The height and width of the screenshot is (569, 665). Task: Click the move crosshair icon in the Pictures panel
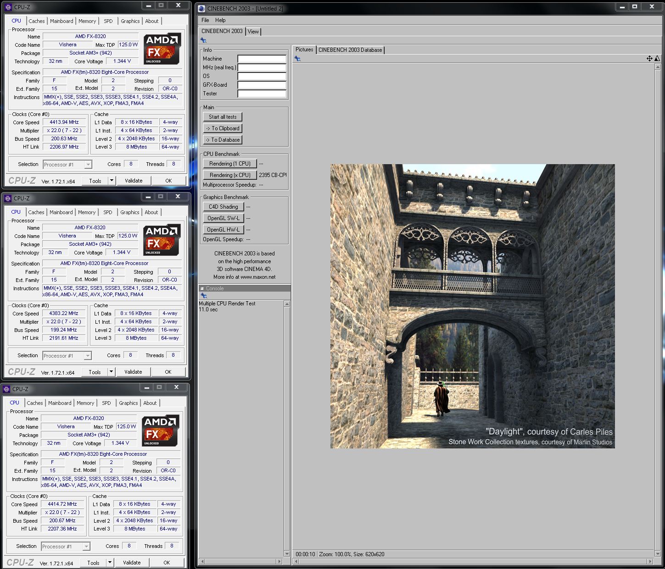[649, 58]
